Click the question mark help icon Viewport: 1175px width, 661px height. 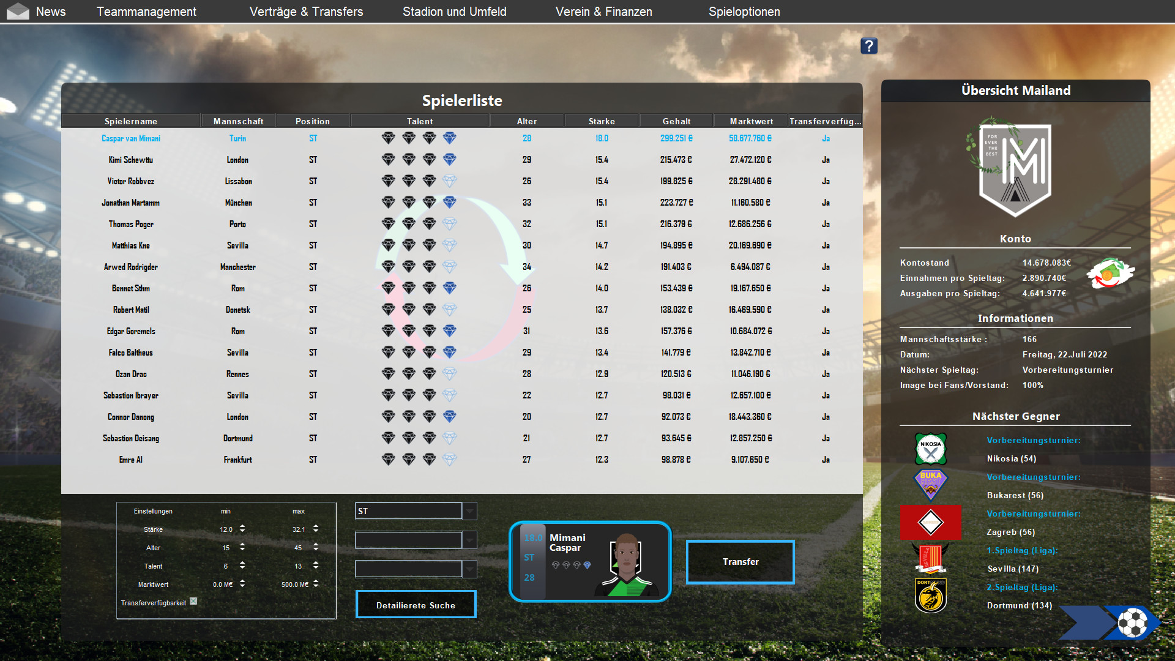click(x=868, y=45)
